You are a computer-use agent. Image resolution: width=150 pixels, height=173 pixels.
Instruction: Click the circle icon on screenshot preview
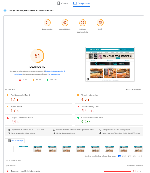click(x=88, y=79)
